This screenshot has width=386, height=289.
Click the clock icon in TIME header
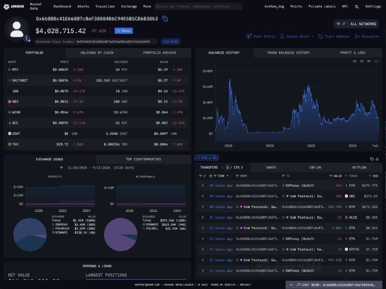tap(211, 176)
